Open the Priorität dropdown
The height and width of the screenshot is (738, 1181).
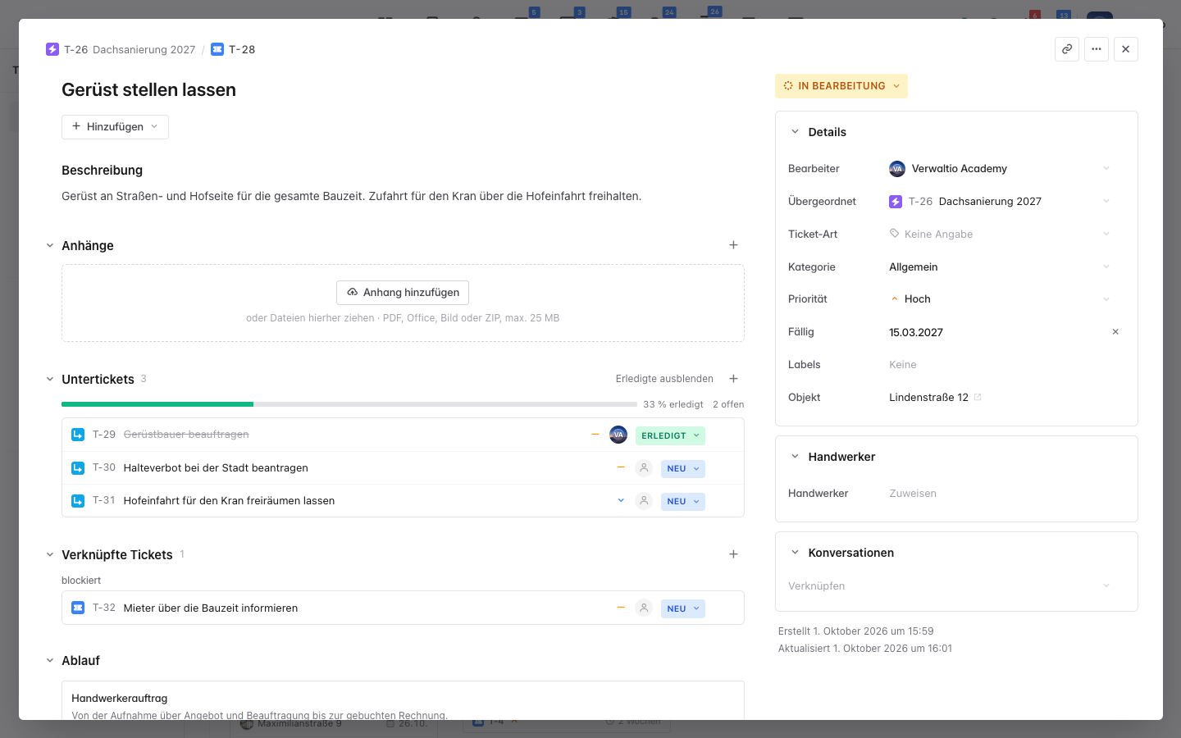pyautogui.click(x=999, y=299)
